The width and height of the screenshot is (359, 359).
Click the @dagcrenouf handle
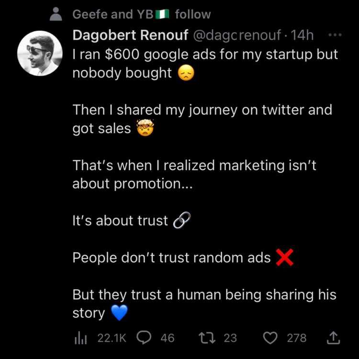pyautogui.click(x=237, y=35)
